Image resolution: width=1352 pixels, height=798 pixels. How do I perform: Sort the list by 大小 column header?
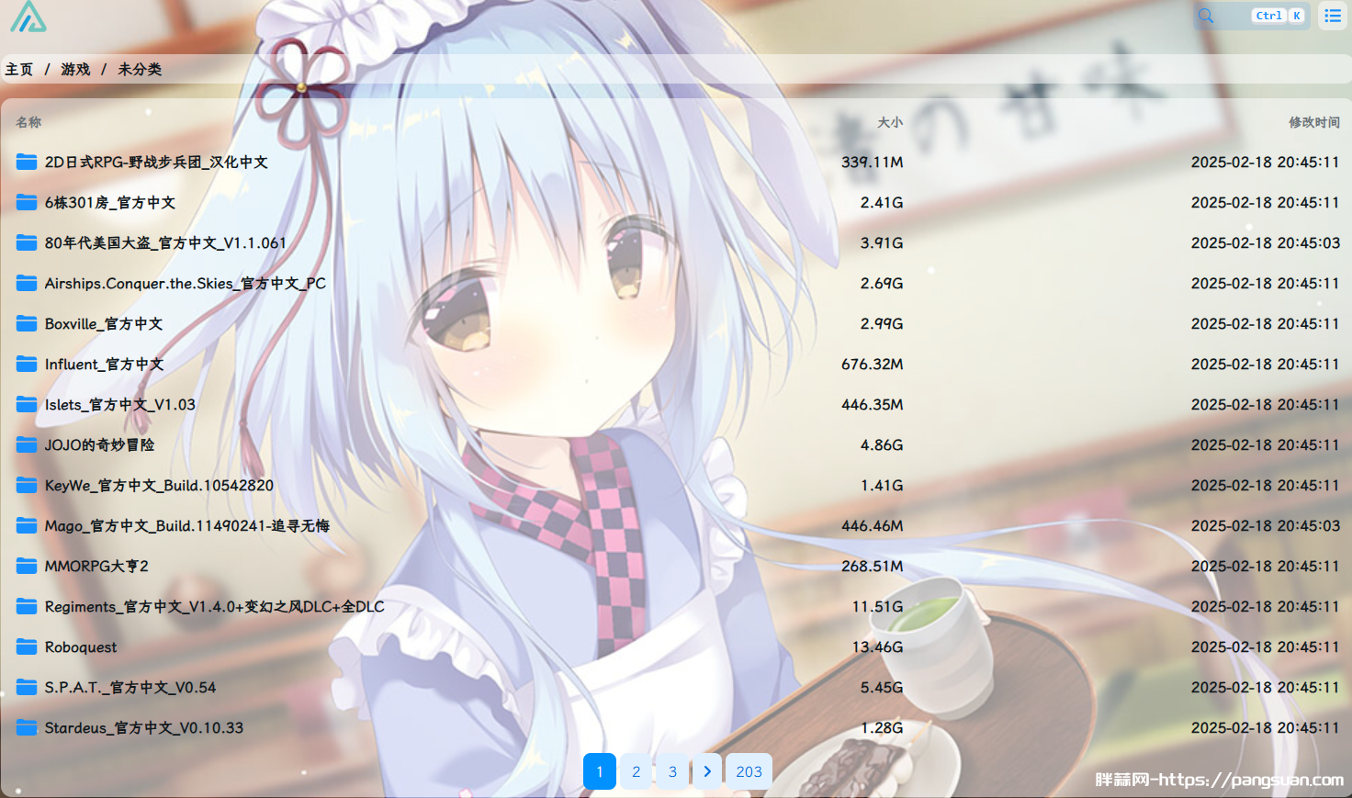[x=889, y=122]
